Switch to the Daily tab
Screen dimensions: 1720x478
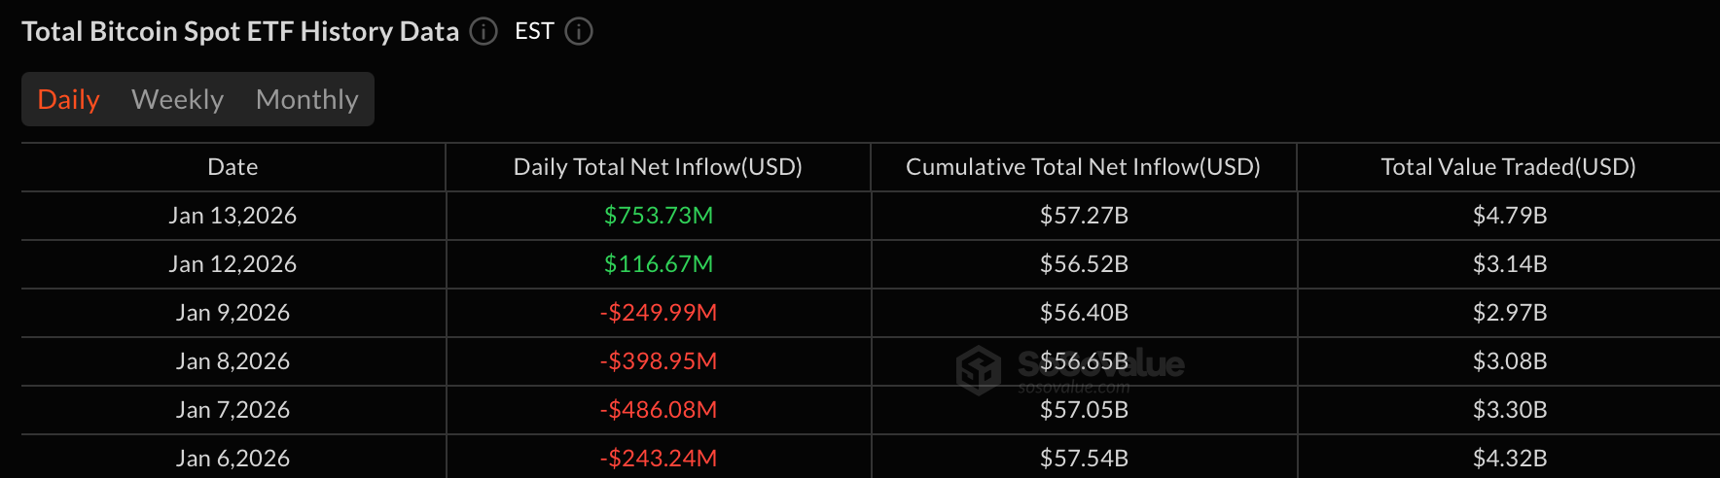pyautogui.click(x=68, y=99)
